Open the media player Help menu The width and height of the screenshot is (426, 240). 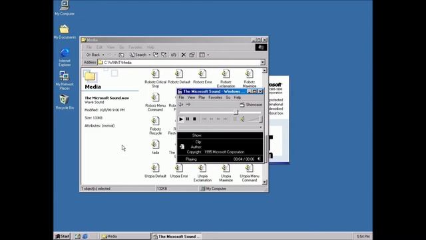coord(238,97)
